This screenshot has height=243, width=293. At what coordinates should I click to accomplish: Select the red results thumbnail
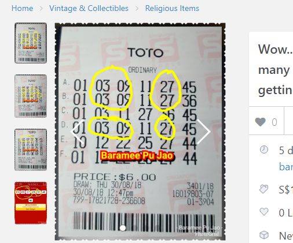click(x=31, y=203)
